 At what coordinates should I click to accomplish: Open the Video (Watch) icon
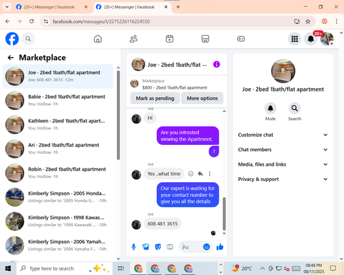pyautogui.click(x=169, y=38)
